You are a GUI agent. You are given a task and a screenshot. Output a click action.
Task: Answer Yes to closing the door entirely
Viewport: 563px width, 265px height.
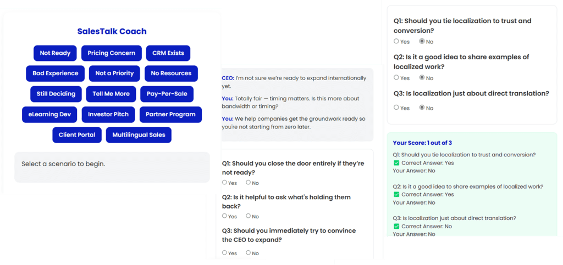pos(225,183)
